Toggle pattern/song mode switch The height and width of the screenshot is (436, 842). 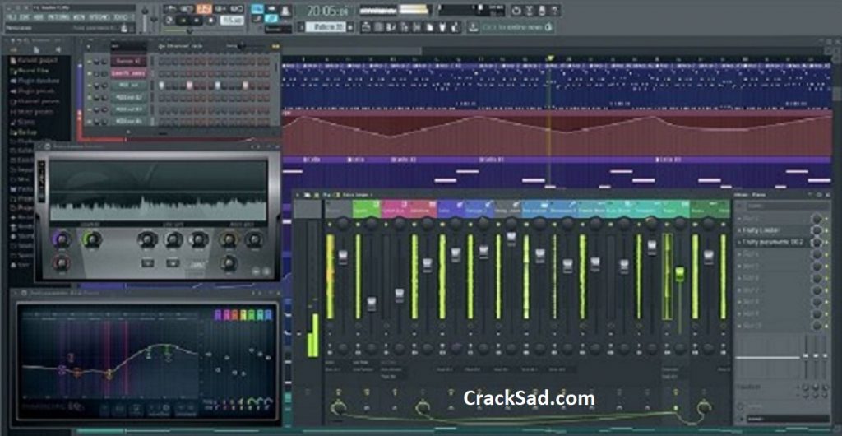pos(169,20)
